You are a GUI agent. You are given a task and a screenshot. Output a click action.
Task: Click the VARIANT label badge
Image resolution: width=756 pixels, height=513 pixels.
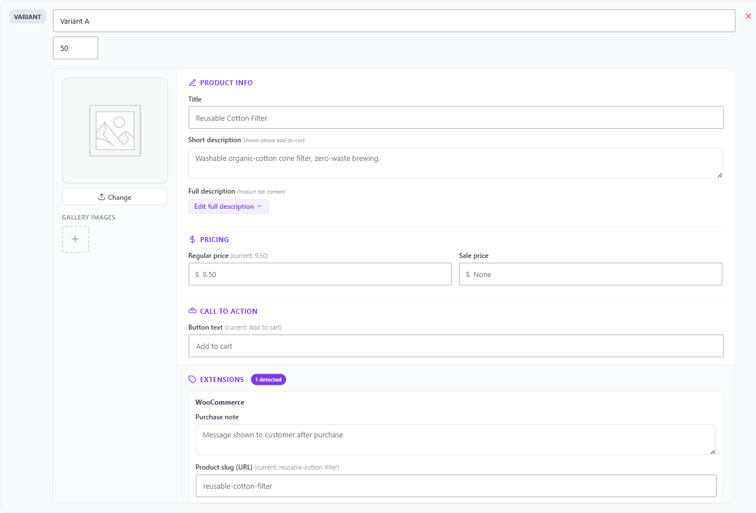(x=28, y=17)
